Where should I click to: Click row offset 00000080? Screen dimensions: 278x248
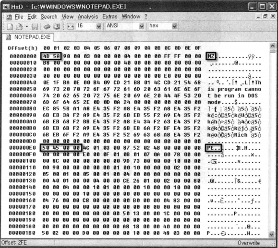pos(23,108)
